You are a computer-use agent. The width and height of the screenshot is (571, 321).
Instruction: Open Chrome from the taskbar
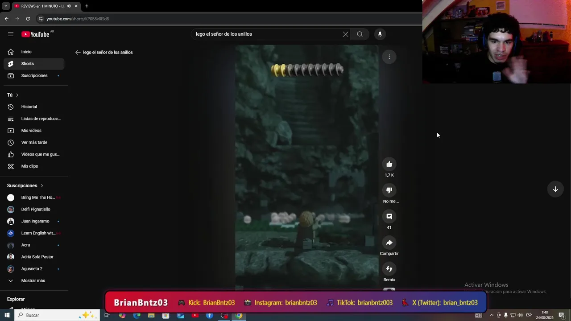tap(239, 316)
